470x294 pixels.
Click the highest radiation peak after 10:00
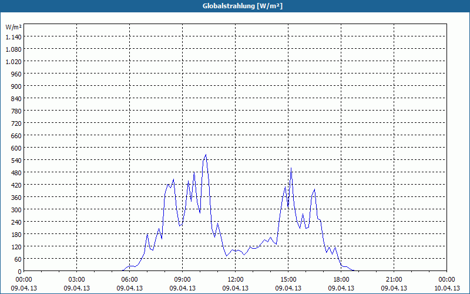206,155
